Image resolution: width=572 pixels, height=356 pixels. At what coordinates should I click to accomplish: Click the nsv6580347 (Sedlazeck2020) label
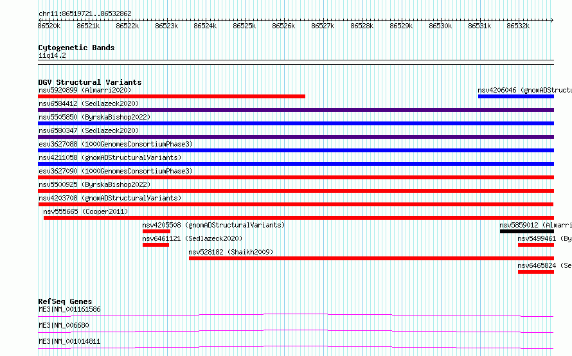point(89,130)
